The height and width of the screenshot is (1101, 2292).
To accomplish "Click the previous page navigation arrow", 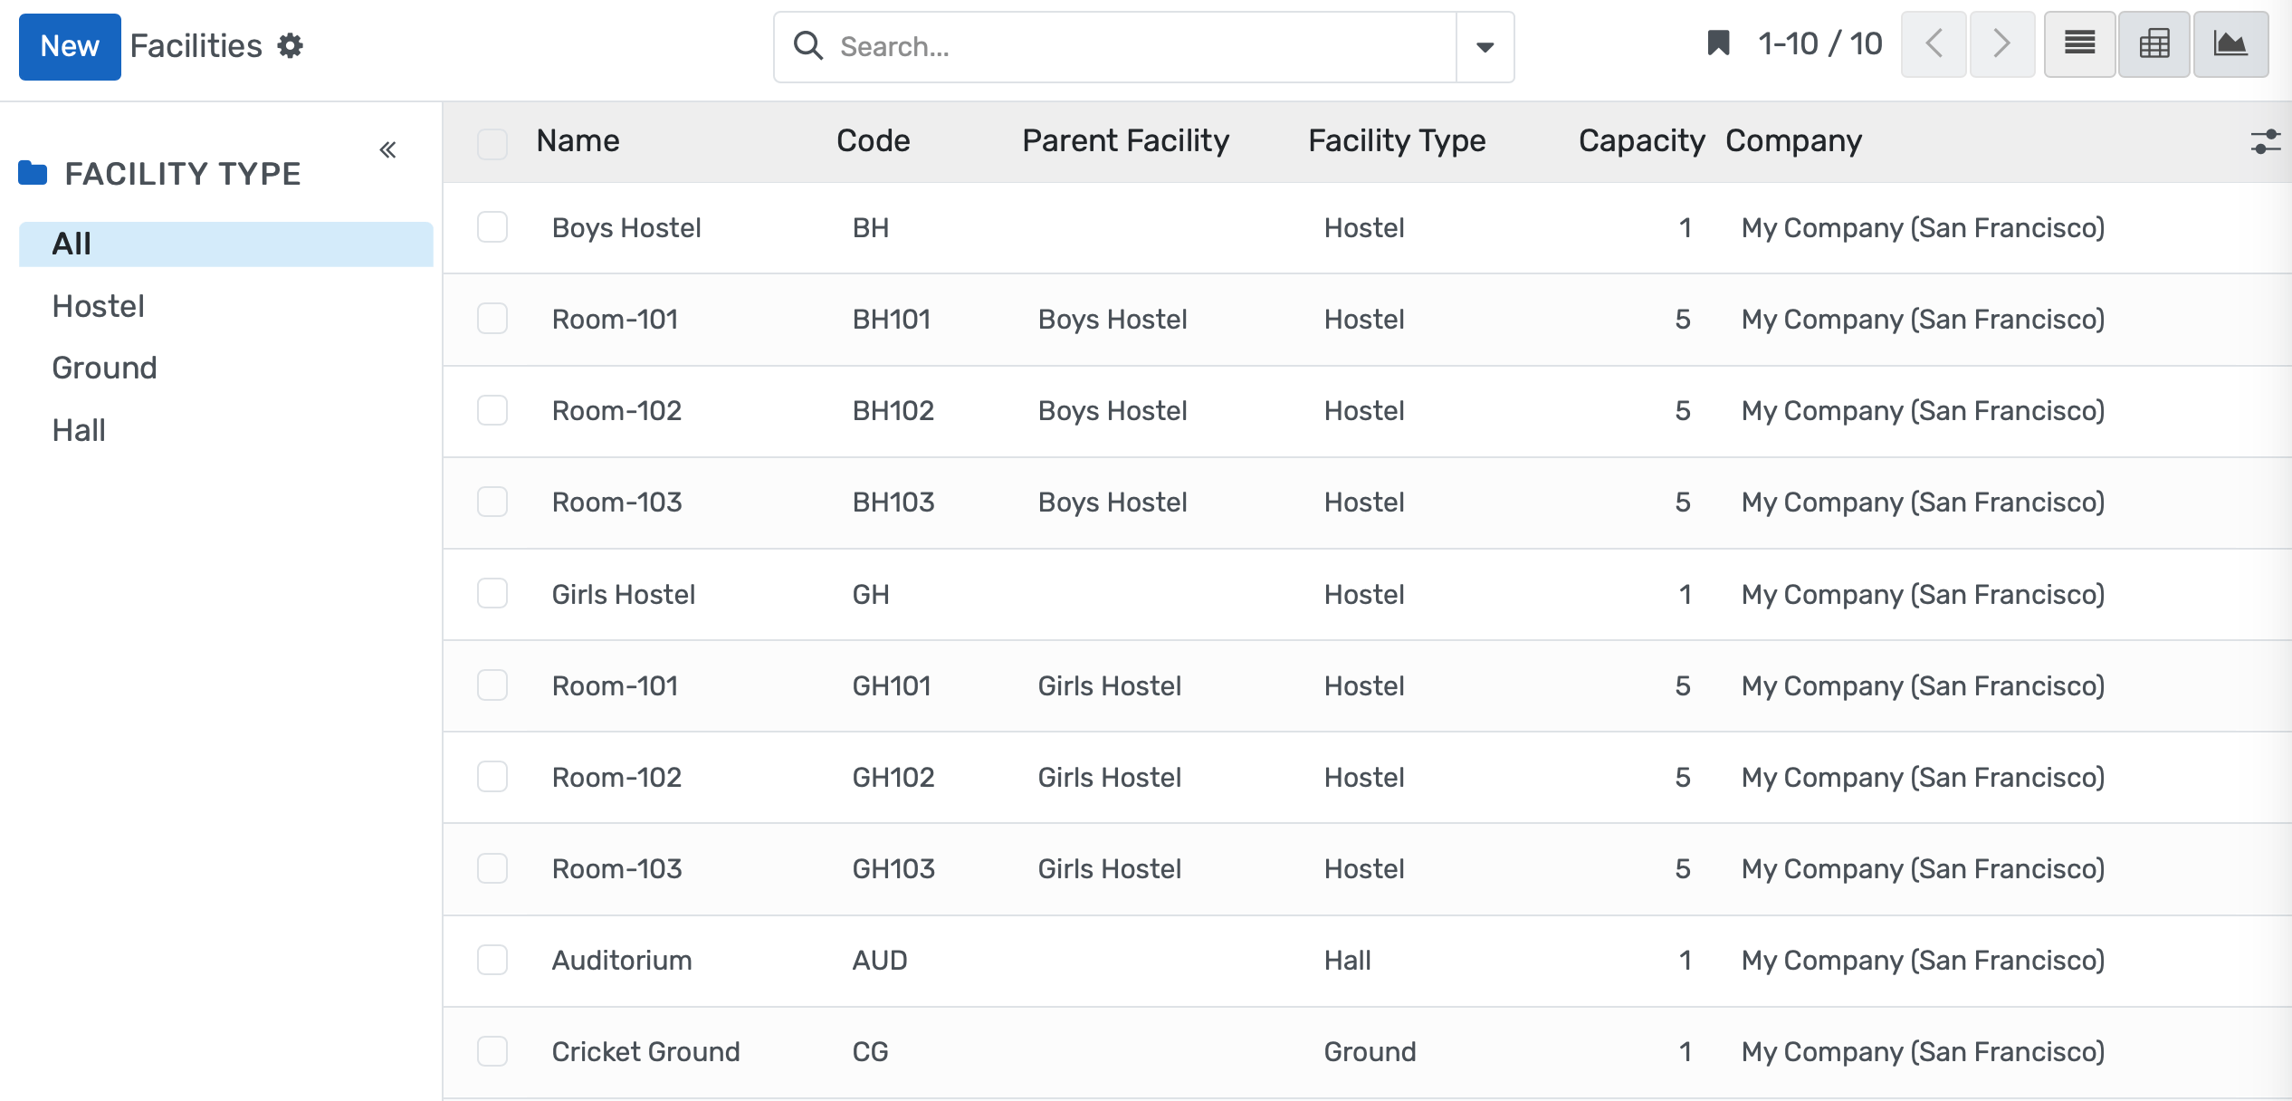I will pyautogui.click(x=1933, y=43).
